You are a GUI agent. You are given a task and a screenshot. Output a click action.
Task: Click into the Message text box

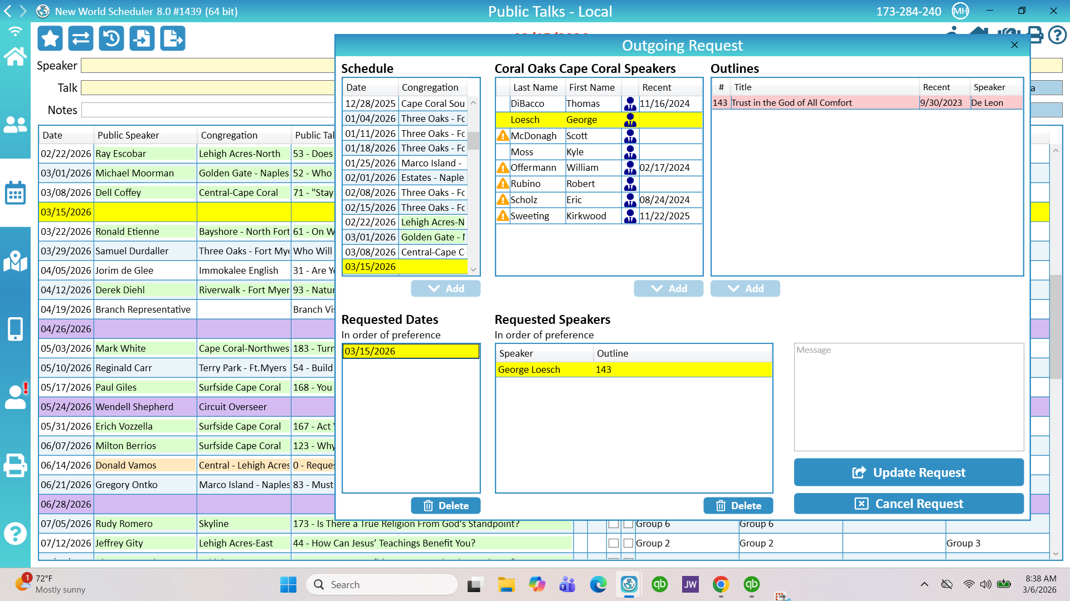pos(908,397)
